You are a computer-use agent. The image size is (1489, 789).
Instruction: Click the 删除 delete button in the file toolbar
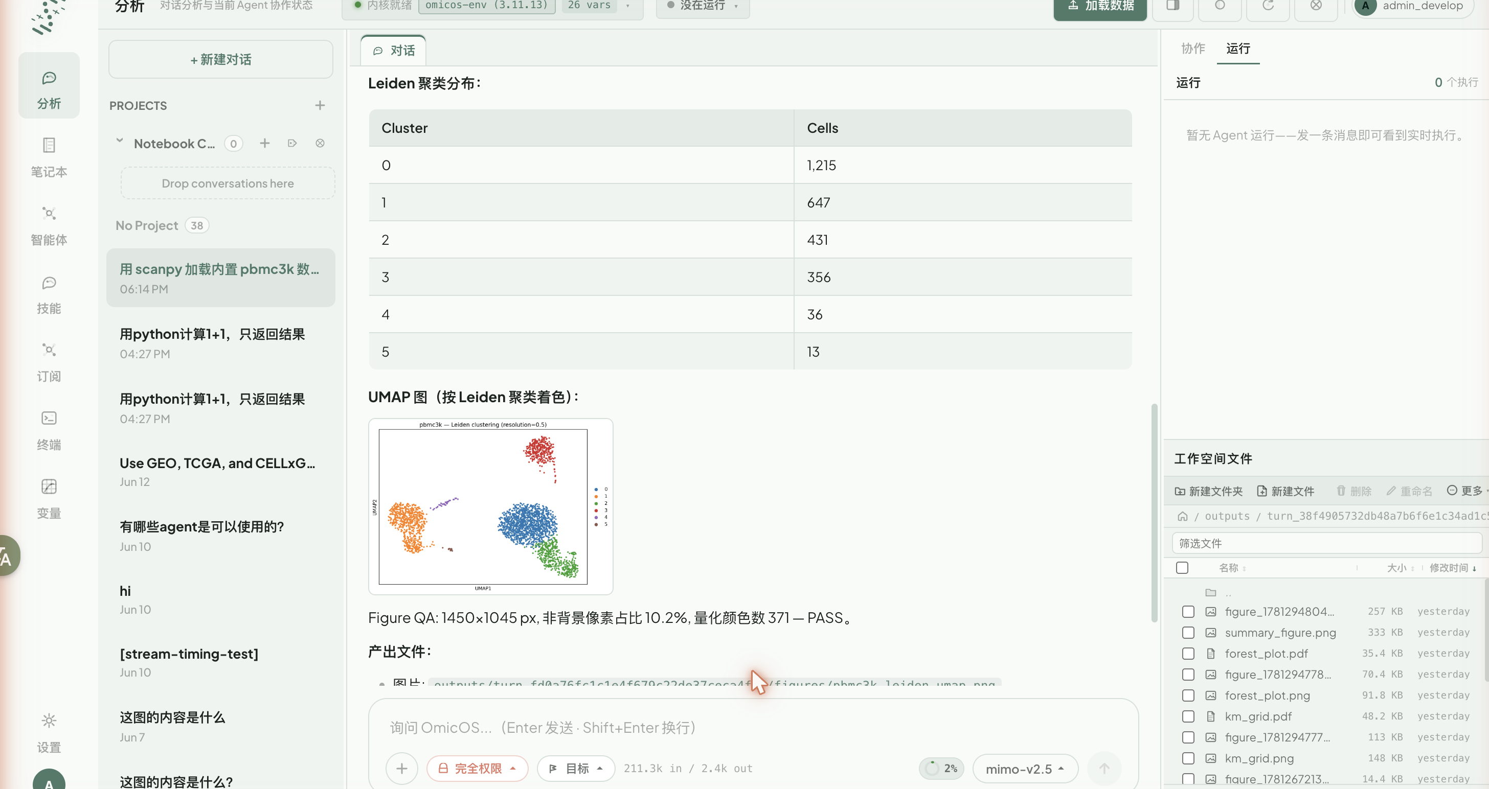click(x=1353, y=491)
